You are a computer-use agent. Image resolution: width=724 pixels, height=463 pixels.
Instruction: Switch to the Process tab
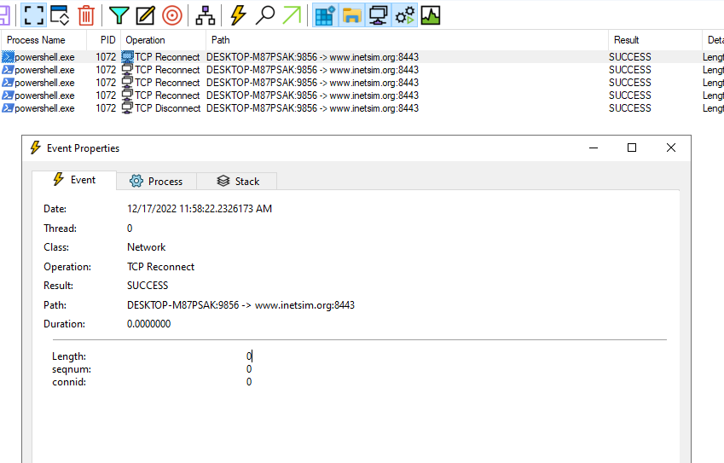click(156, 181)
